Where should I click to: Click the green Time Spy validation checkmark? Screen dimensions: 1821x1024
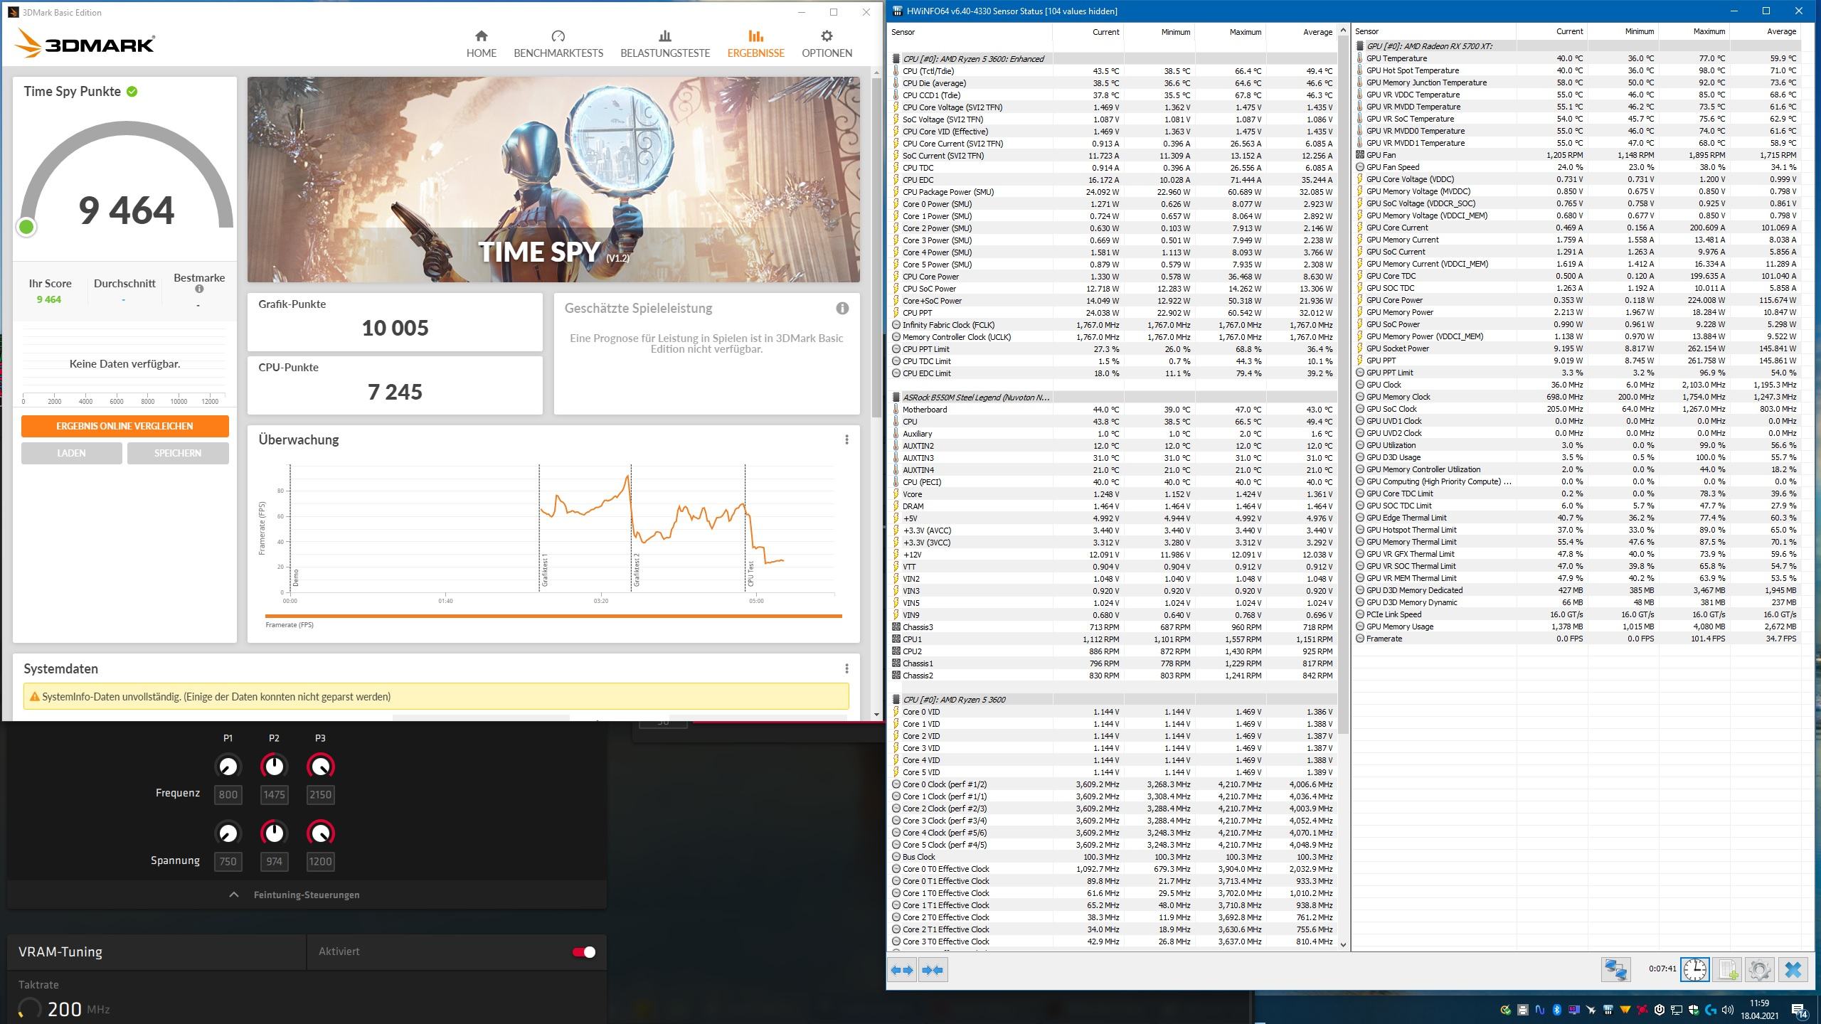click(132, 91)
